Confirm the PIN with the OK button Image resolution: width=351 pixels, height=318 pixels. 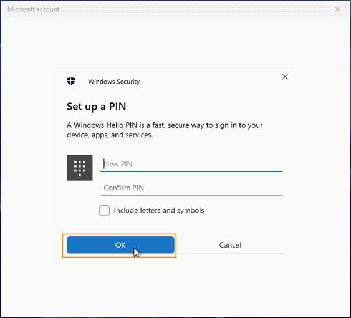120,245
